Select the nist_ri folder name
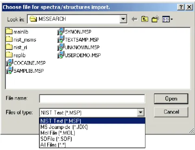195x150 pixels. click(20, 48)
